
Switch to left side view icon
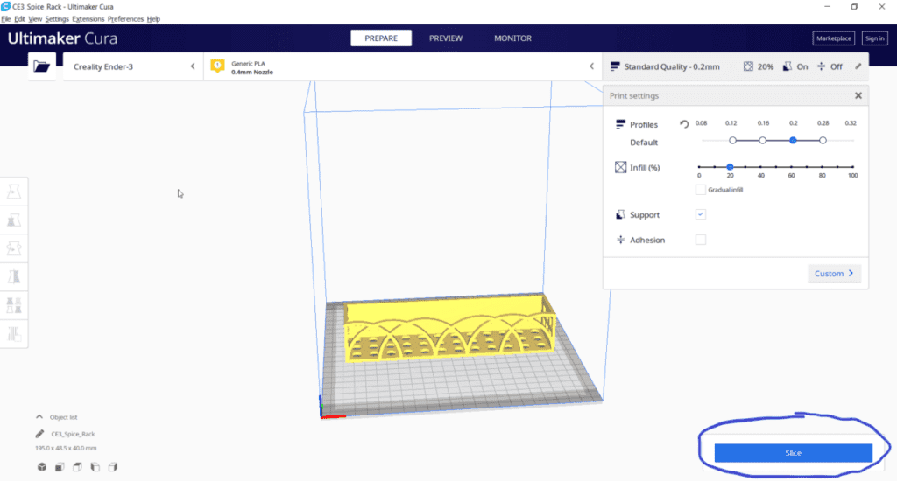[95, 467]
